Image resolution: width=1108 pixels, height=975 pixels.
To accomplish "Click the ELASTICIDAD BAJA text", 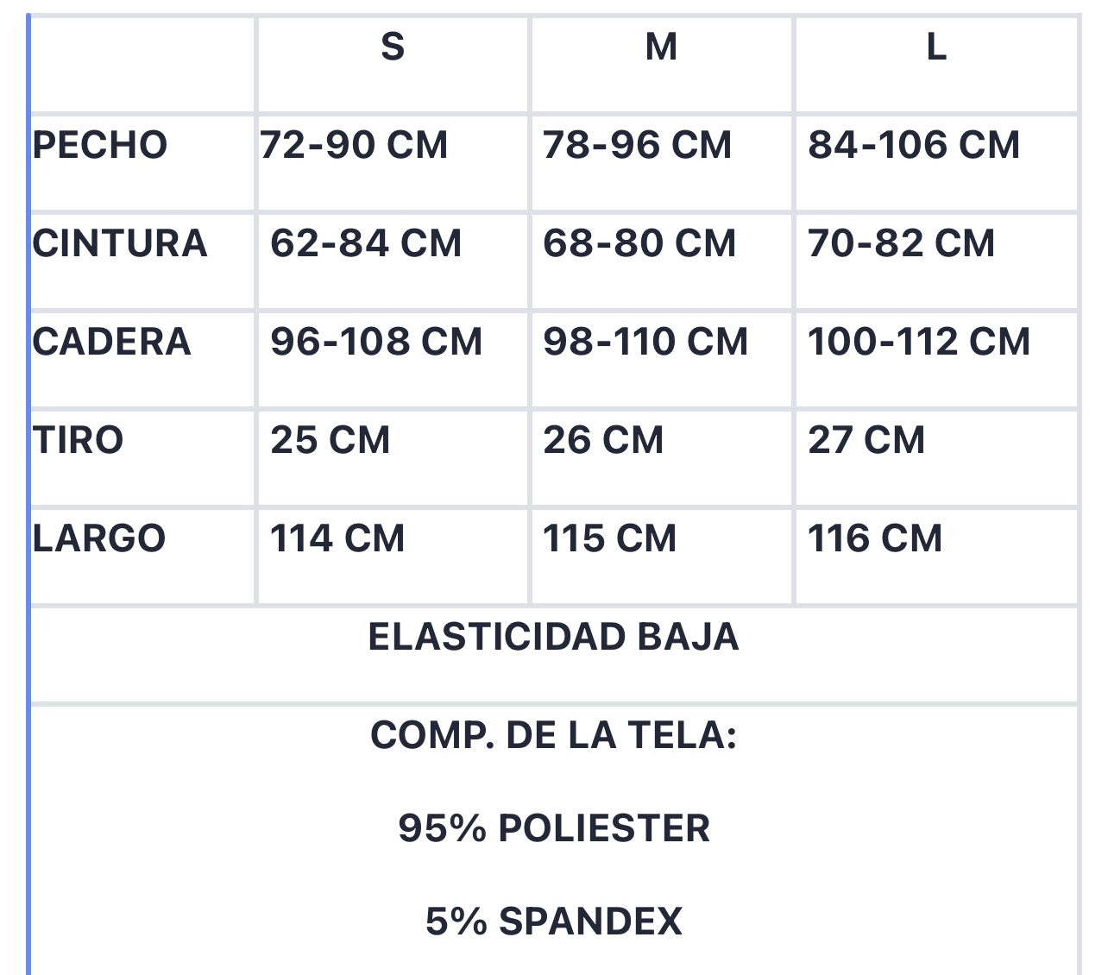I will [553, 637].
